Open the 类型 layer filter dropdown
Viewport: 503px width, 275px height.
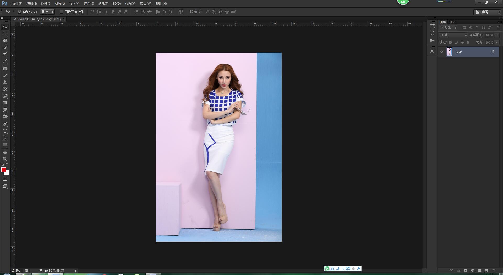coord(448,28)
